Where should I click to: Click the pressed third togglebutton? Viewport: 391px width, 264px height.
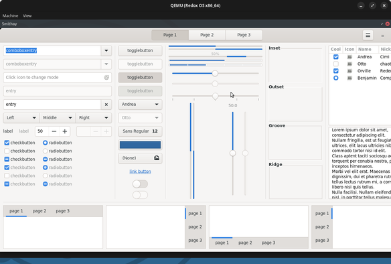[x=140, y=77]
